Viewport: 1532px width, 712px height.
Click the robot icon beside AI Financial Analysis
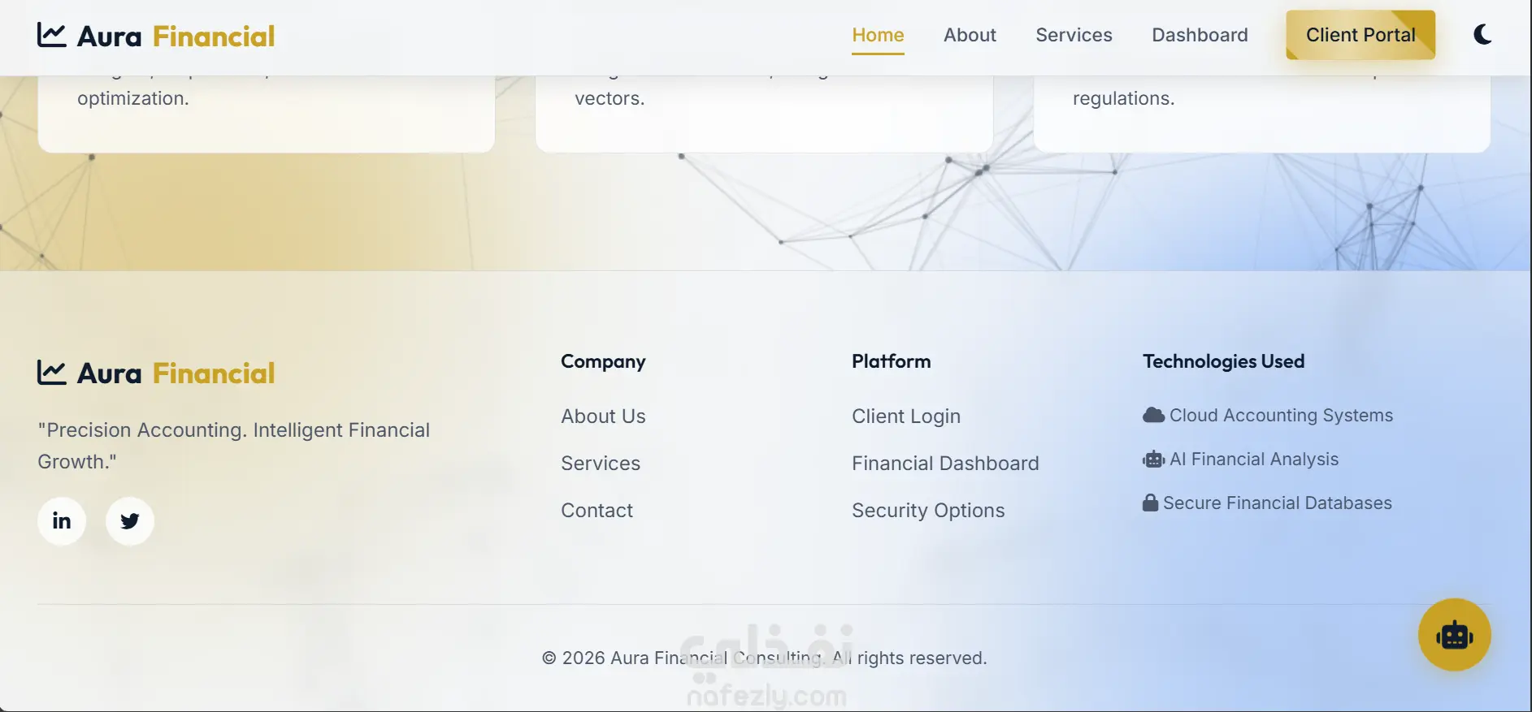click(1153, 460)
